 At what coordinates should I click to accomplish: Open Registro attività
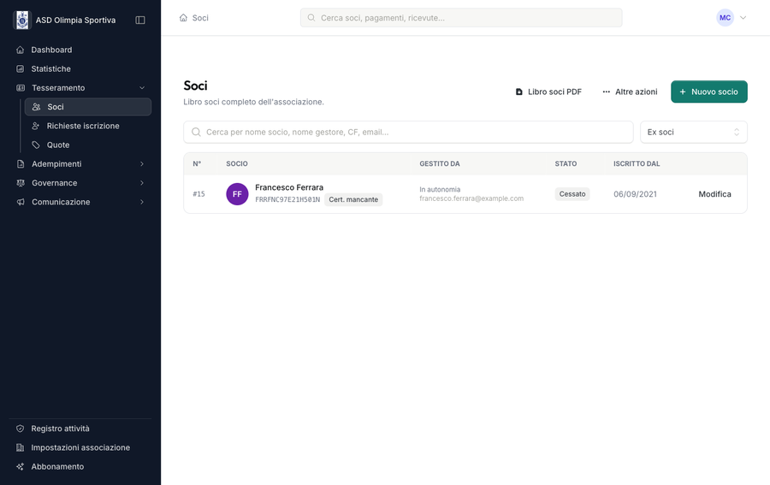click(x=60, y=429)
